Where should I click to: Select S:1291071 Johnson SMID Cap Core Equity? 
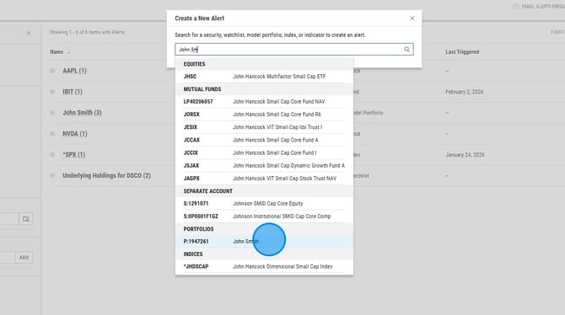coord(264,203)
